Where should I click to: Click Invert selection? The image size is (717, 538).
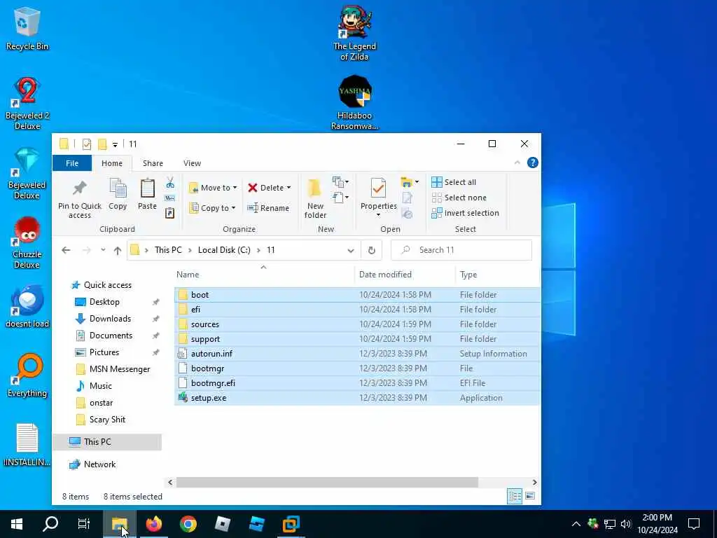pyautogui.click(x=465, y=213)
